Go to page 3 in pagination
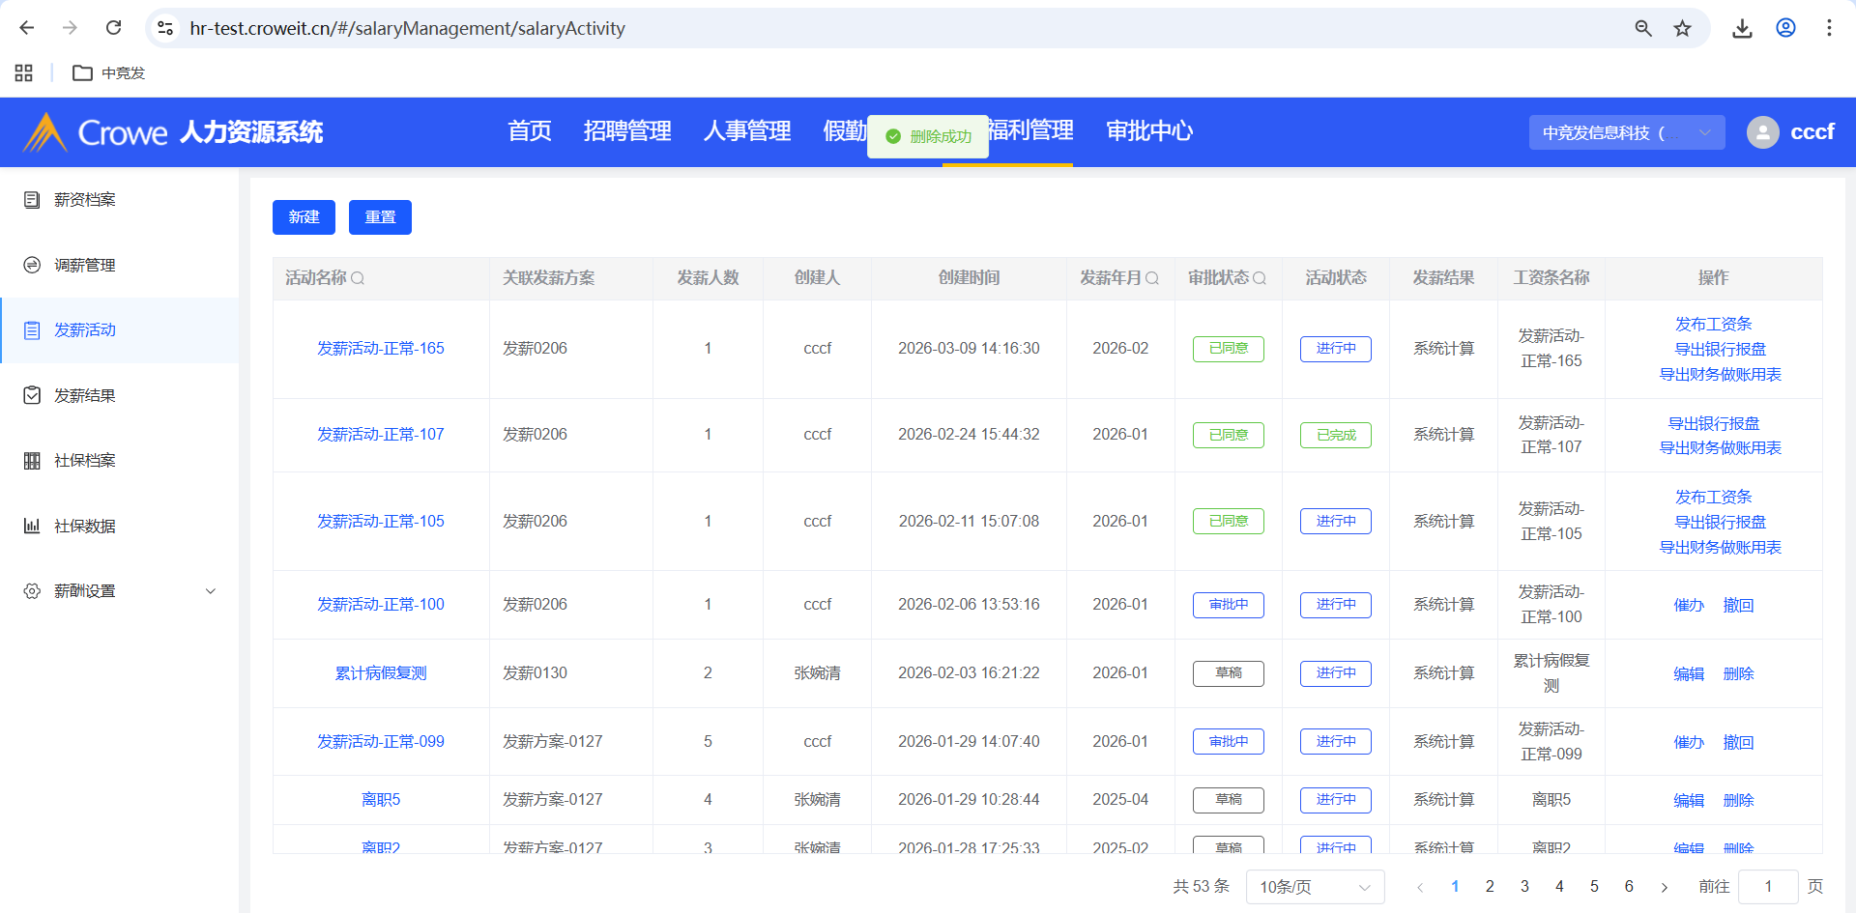 tap(1524, 887)
